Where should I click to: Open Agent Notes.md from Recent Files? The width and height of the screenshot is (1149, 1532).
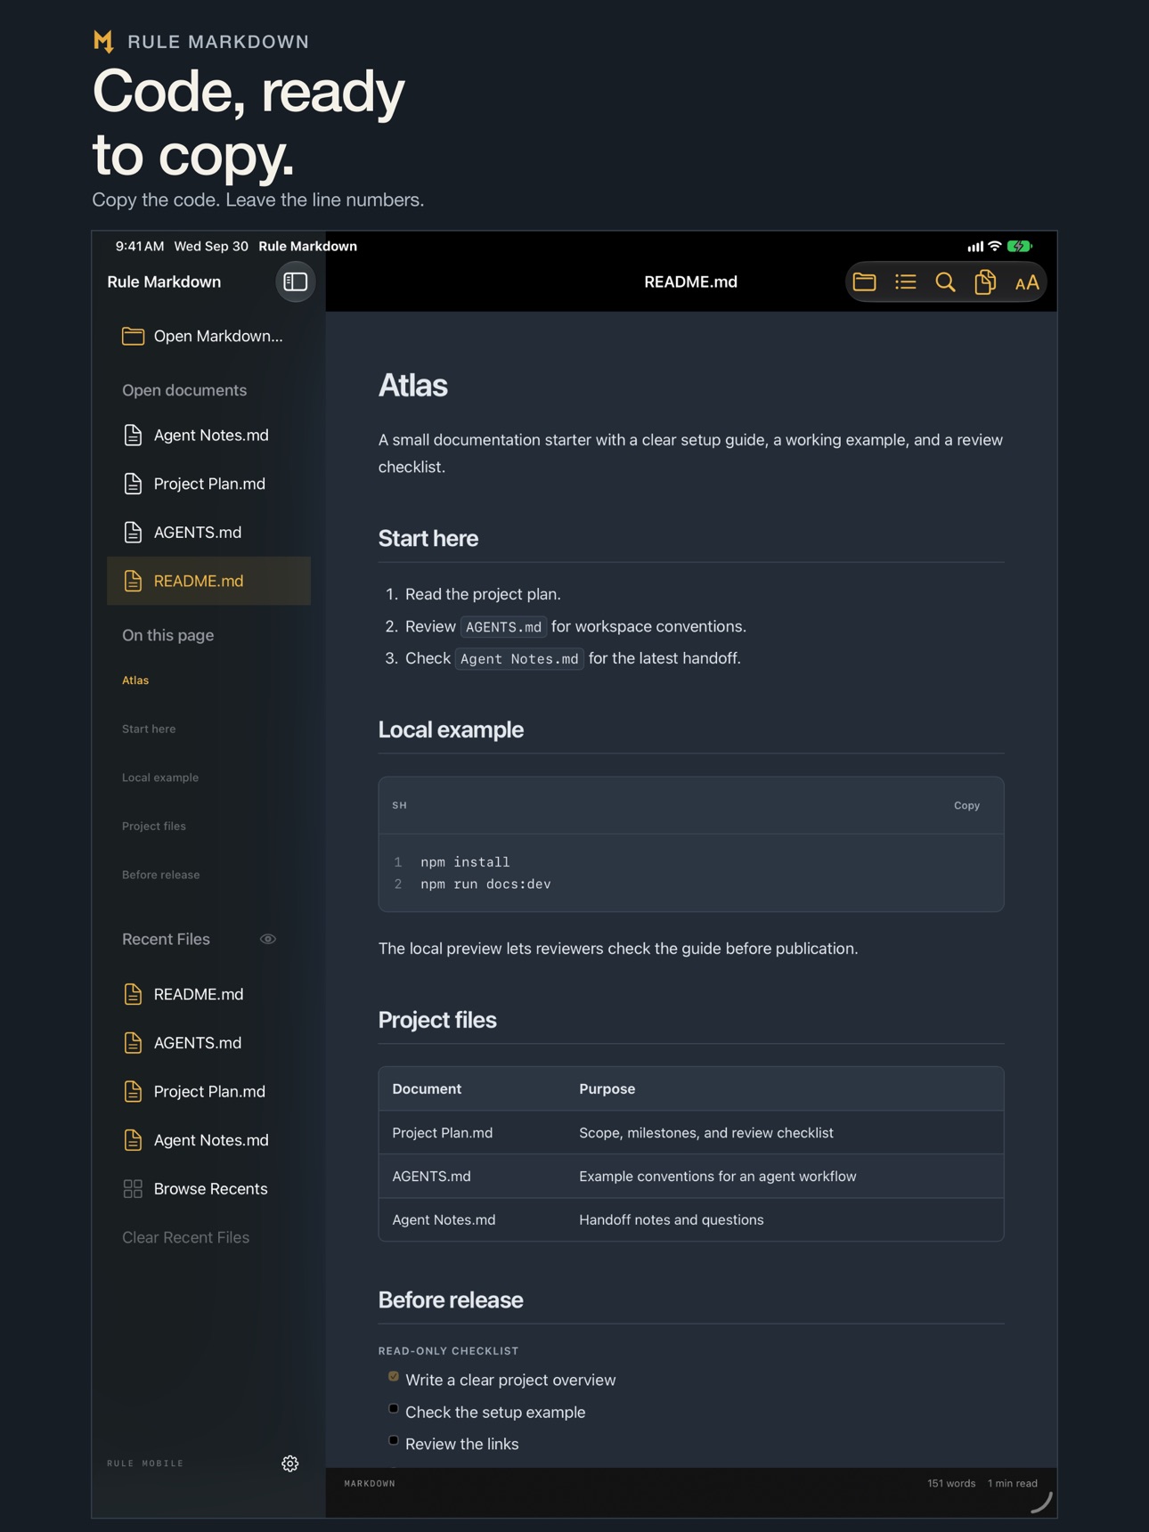point(208,1140)
